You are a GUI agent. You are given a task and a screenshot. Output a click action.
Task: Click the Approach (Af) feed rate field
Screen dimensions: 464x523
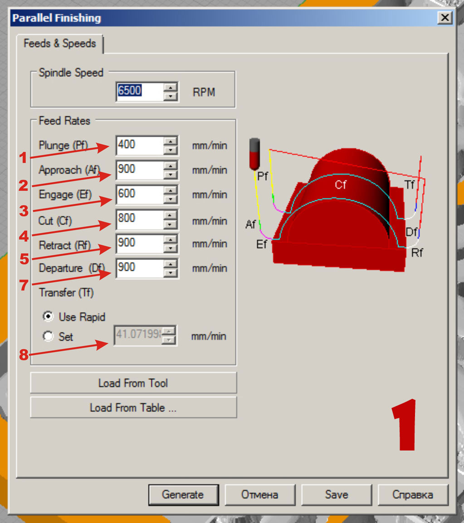point(139,170)
